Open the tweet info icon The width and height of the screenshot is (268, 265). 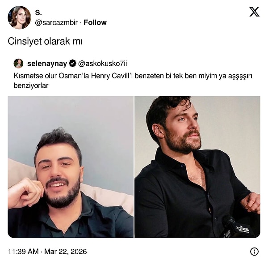tap(254, 252)
